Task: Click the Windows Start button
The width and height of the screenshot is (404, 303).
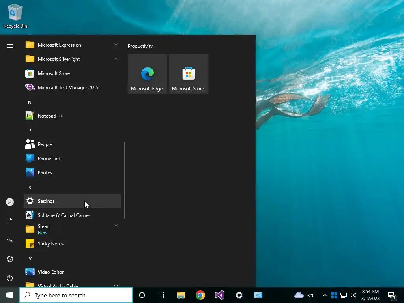Action: (x=9, y=295)
